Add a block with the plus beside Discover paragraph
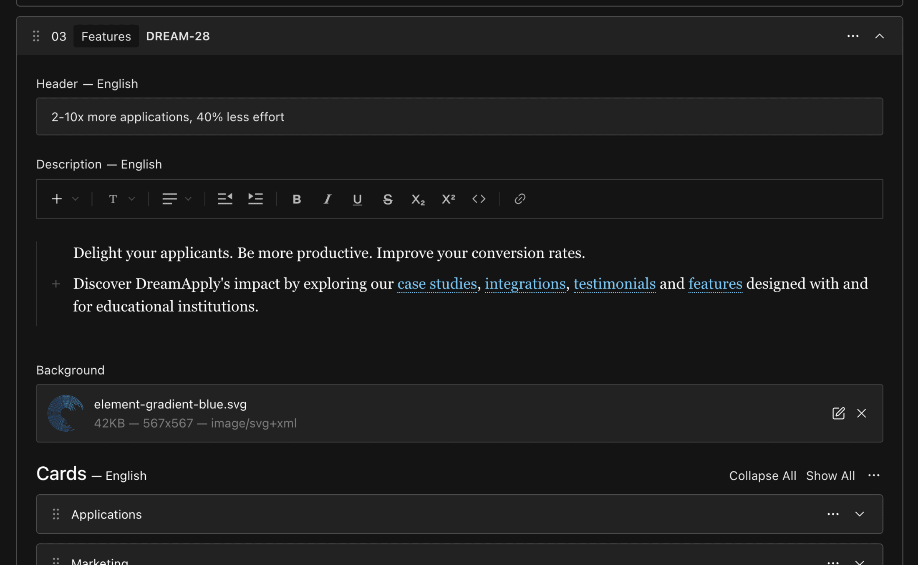Screen dimensions: 918x565 56,284
